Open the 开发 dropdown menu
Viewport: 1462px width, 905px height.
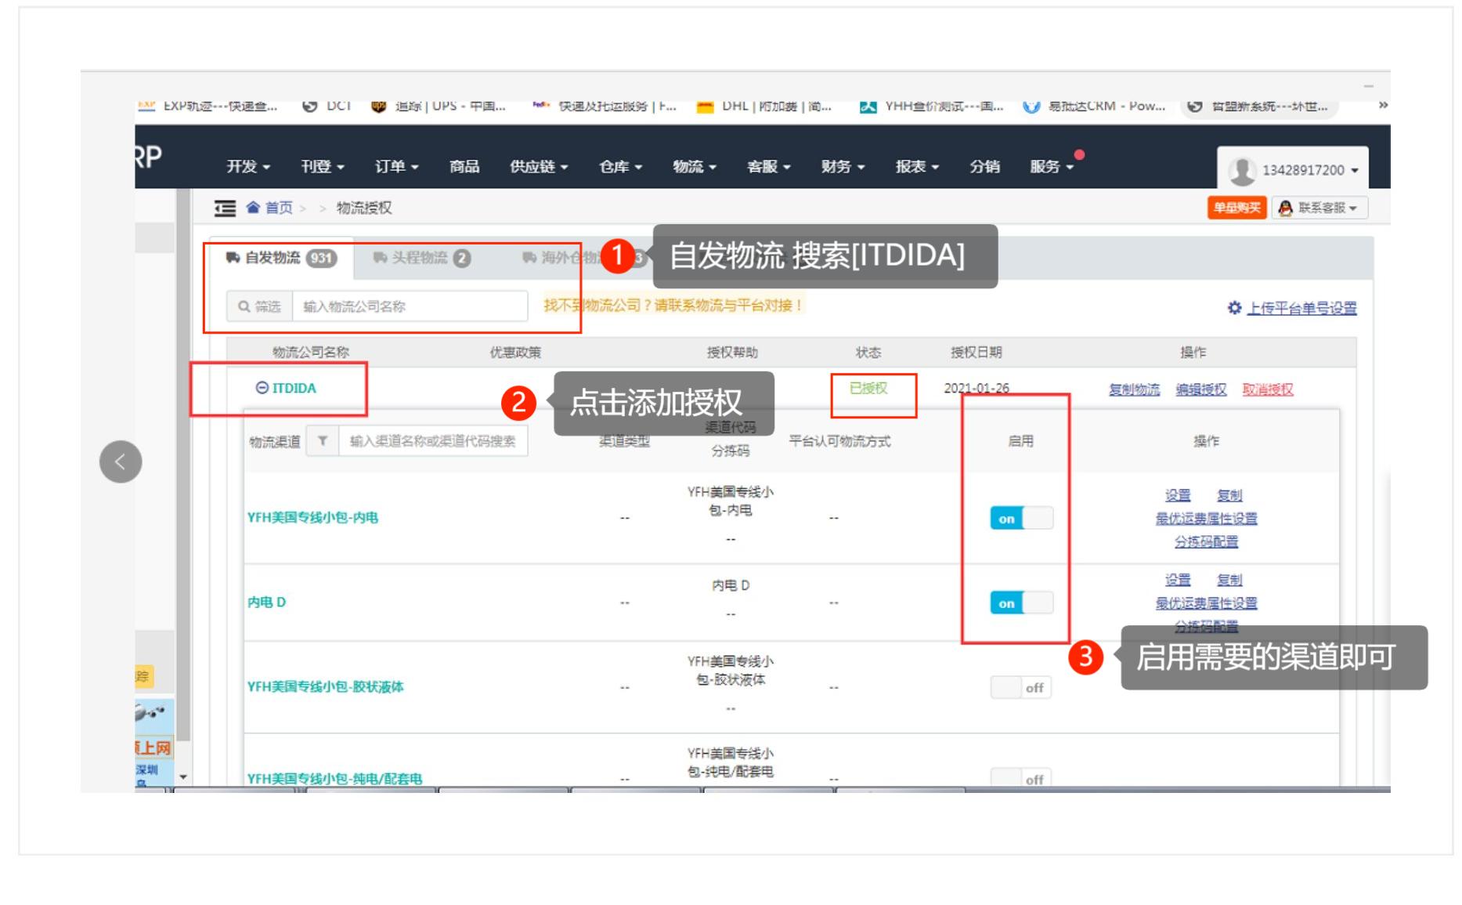tap(248, 166)
